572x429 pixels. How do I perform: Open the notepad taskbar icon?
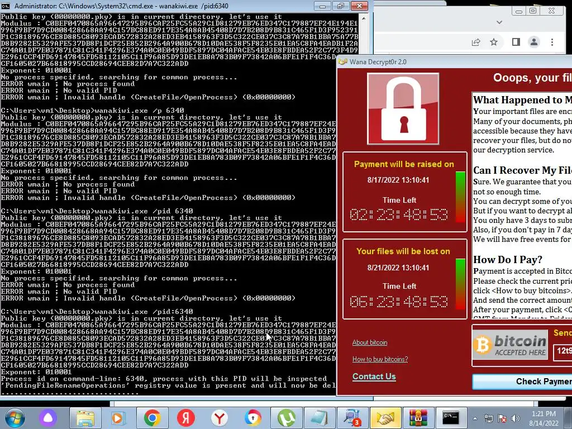(x=319, y=418)
